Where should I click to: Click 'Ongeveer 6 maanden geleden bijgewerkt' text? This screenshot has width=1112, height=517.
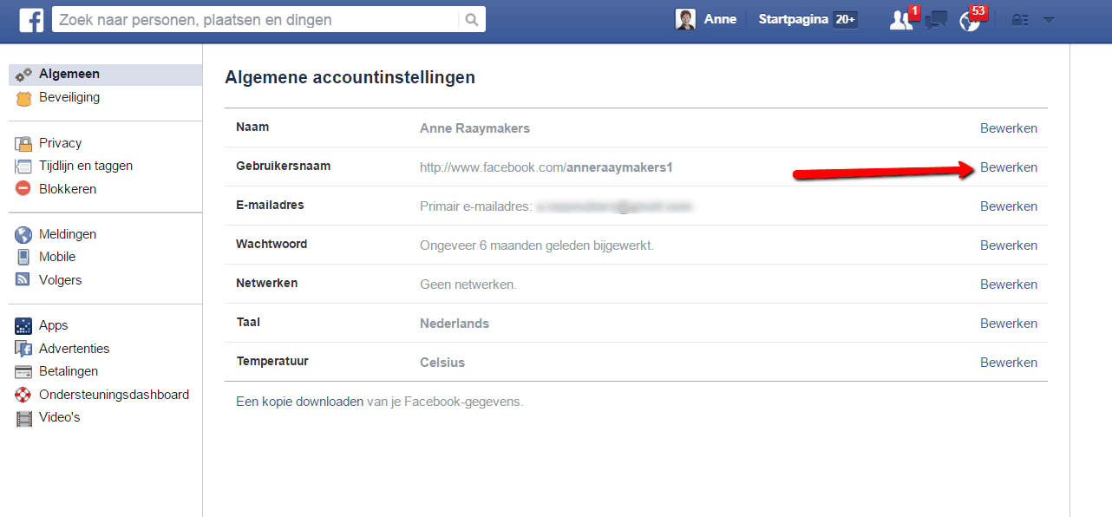coord(537,245)
